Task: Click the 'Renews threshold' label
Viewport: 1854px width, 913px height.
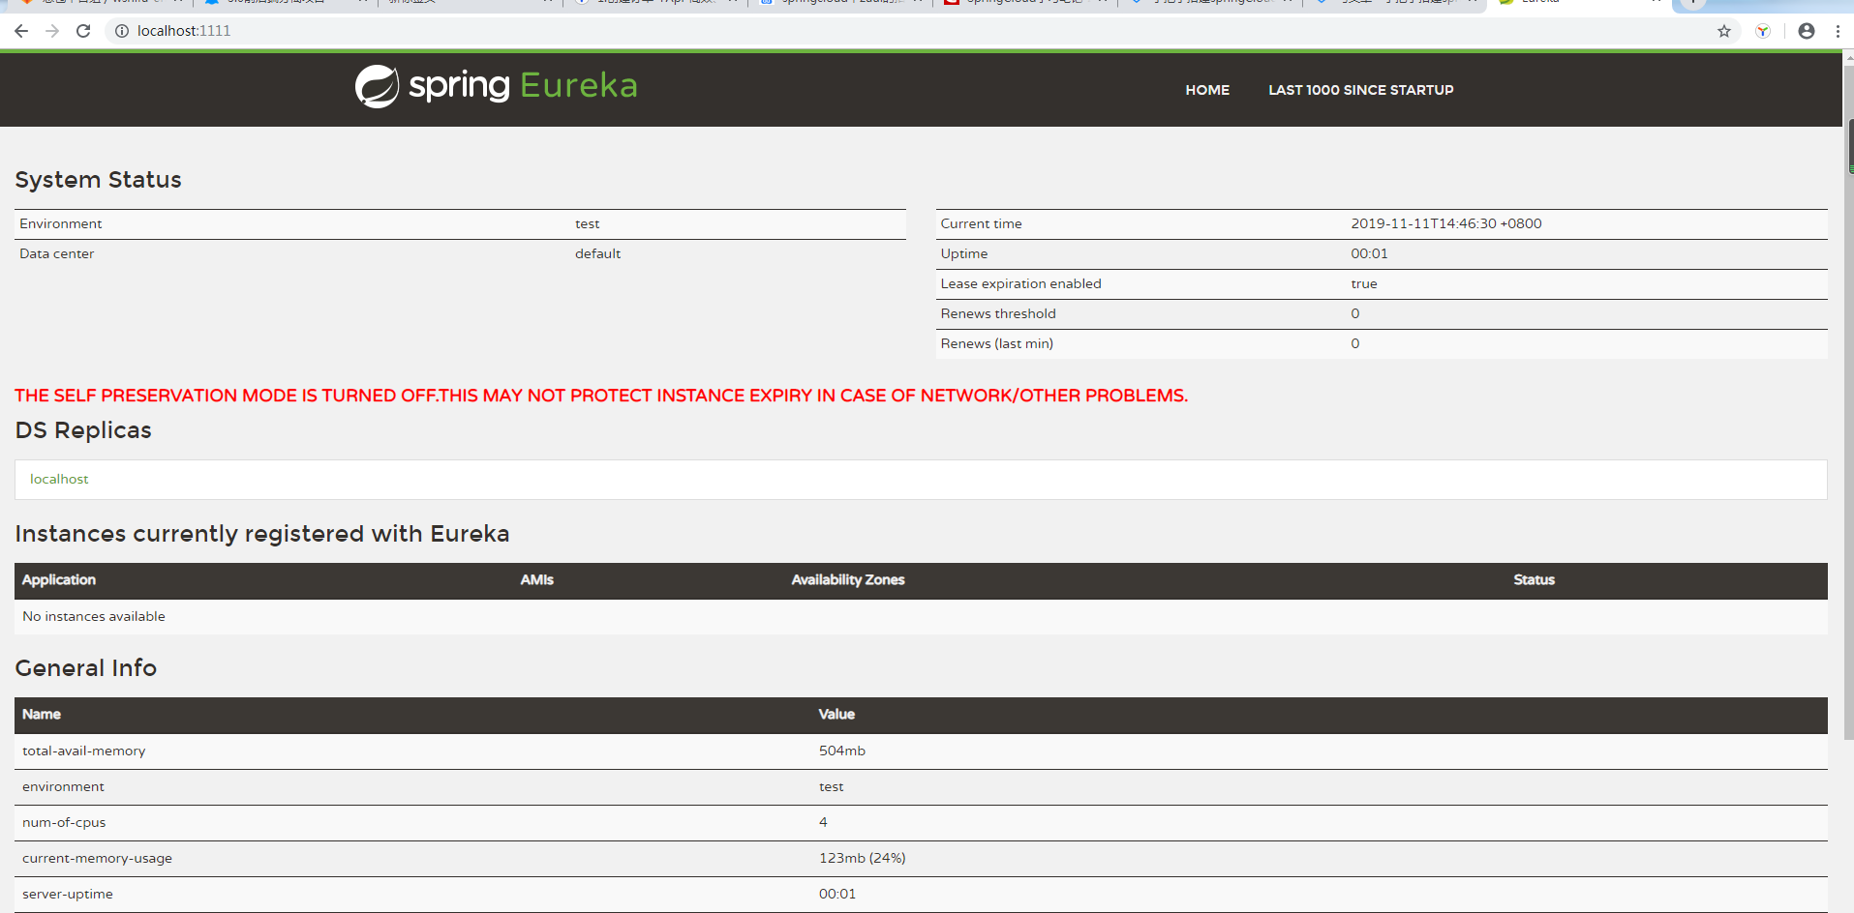Action: pyautogui.click(x=998, y=313)
